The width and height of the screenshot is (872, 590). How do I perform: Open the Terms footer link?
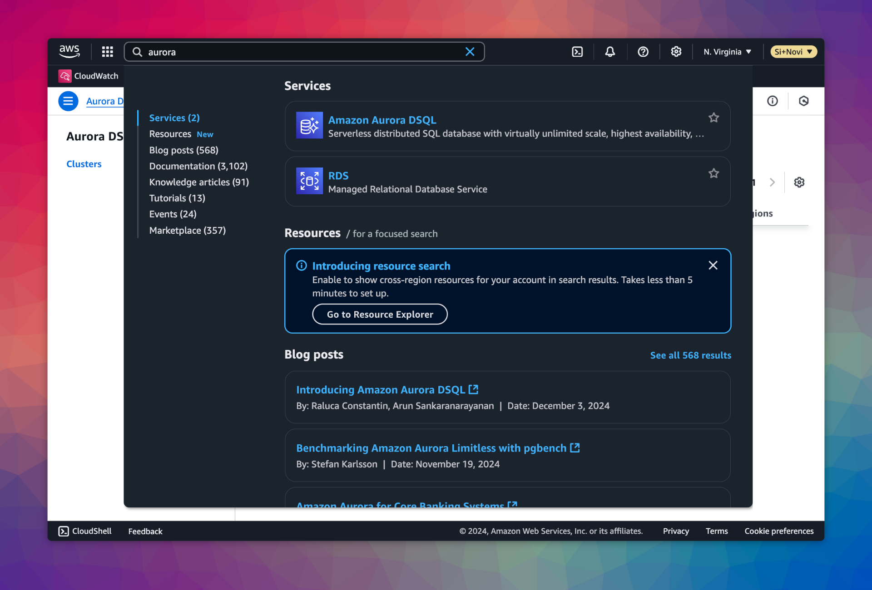[717, 531]
